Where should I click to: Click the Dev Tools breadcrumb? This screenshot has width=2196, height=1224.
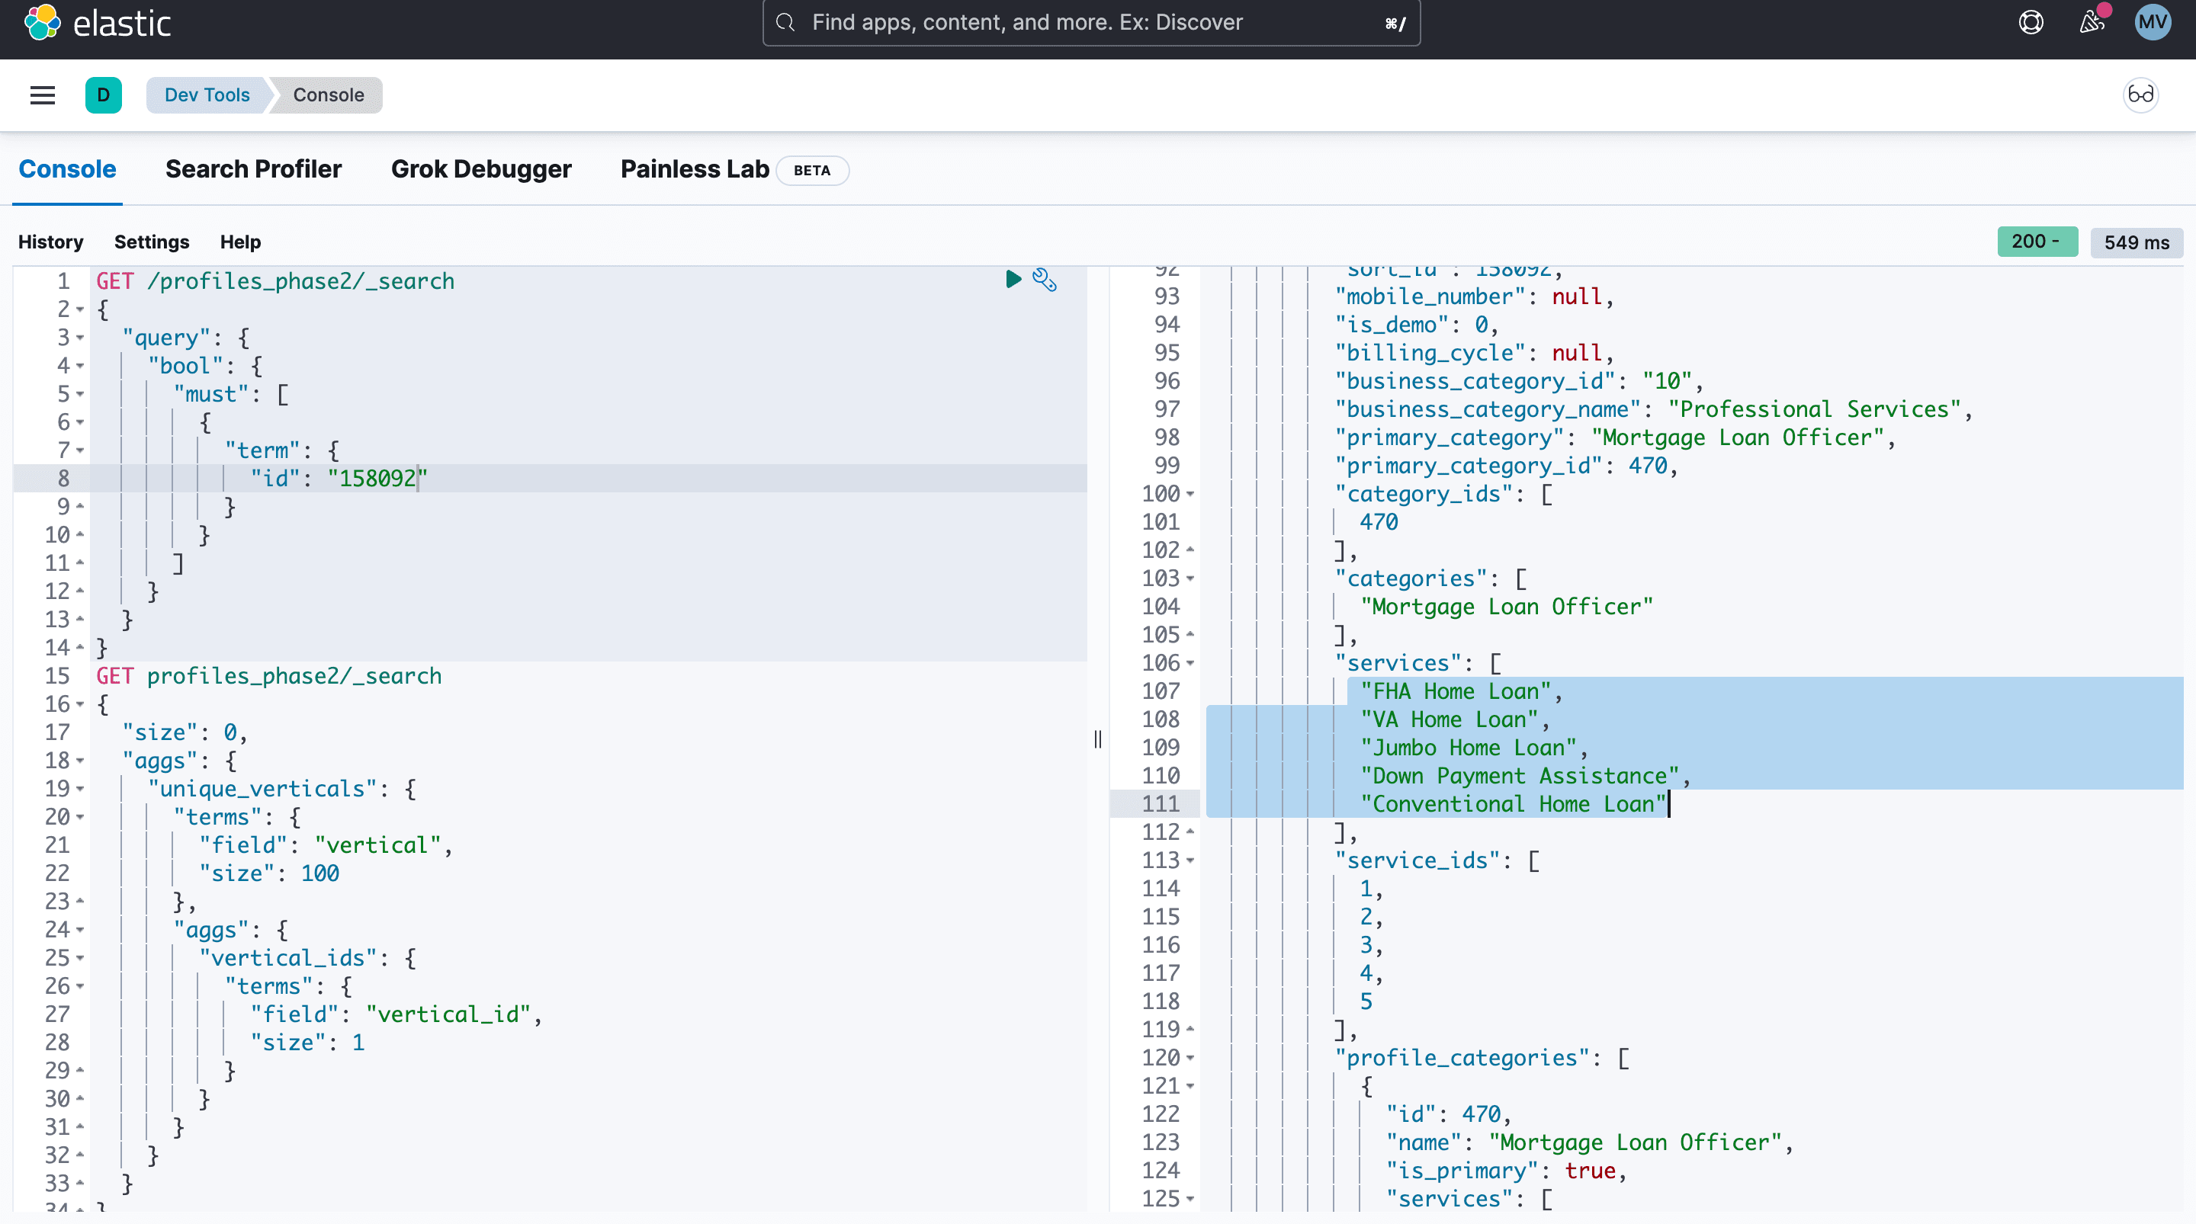click(207, 95)
